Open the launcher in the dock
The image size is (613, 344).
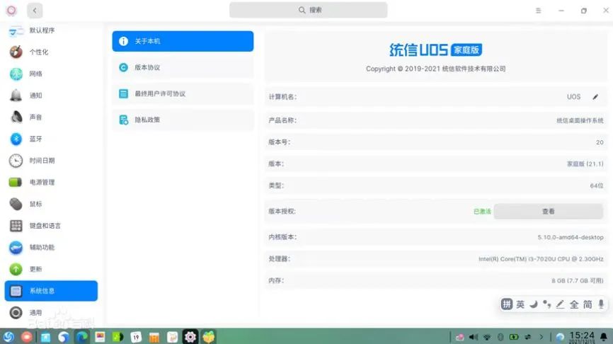8,337
